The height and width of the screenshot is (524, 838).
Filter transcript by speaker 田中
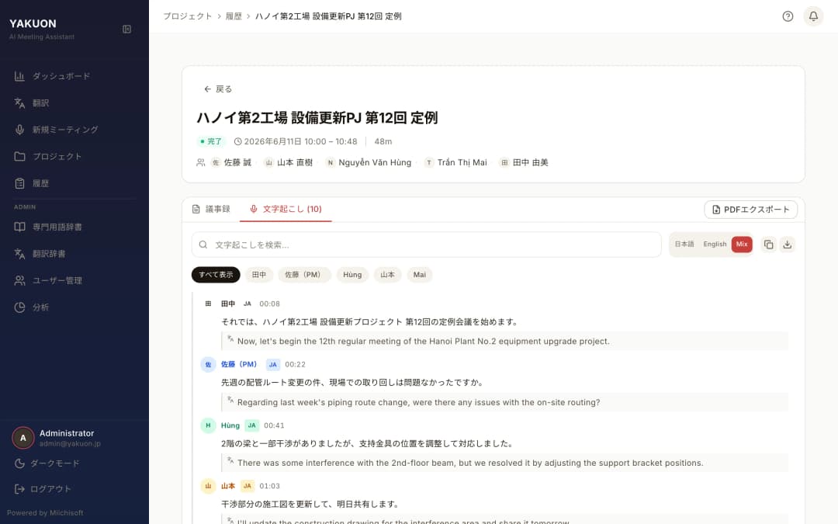click(x=259, y=274)
